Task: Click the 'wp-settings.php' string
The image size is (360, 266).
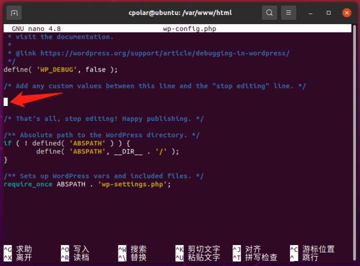Action: [x=132, y=184]
